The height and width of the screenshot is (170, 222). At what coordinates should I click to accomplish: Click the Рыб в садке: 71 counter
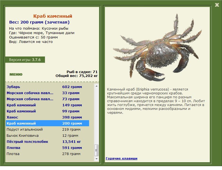click(x=82, y=72)
